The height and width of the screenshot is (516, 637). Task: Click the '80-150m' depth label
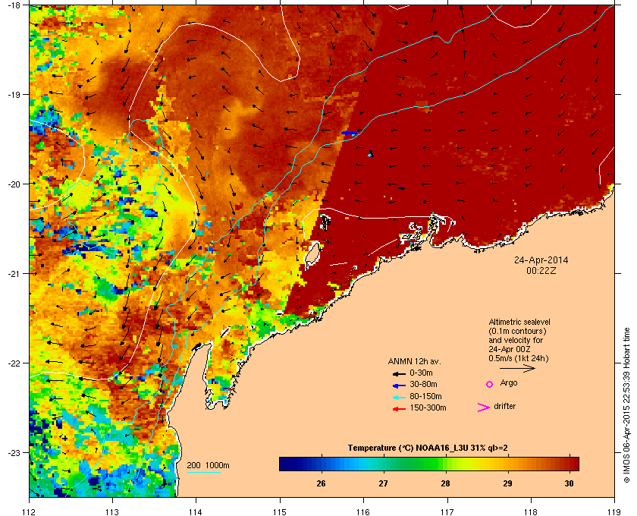(425, 396)
